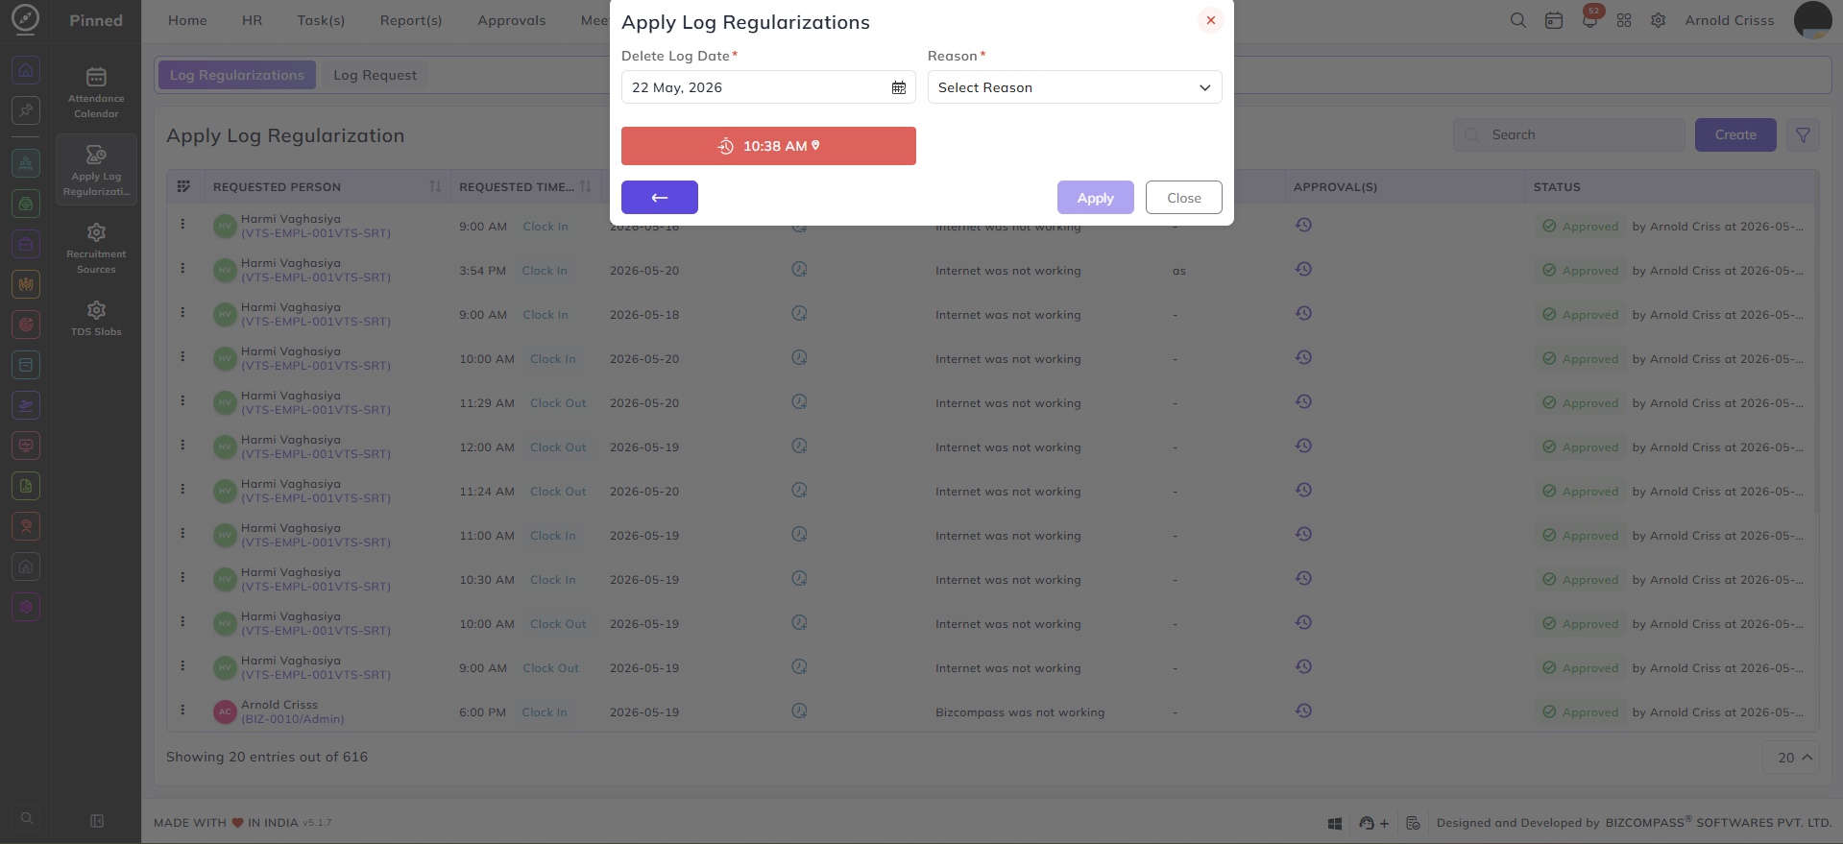Open the column chooser grid icon
This screenshot has width=1843, height=844.
click(x=183, y=186)
